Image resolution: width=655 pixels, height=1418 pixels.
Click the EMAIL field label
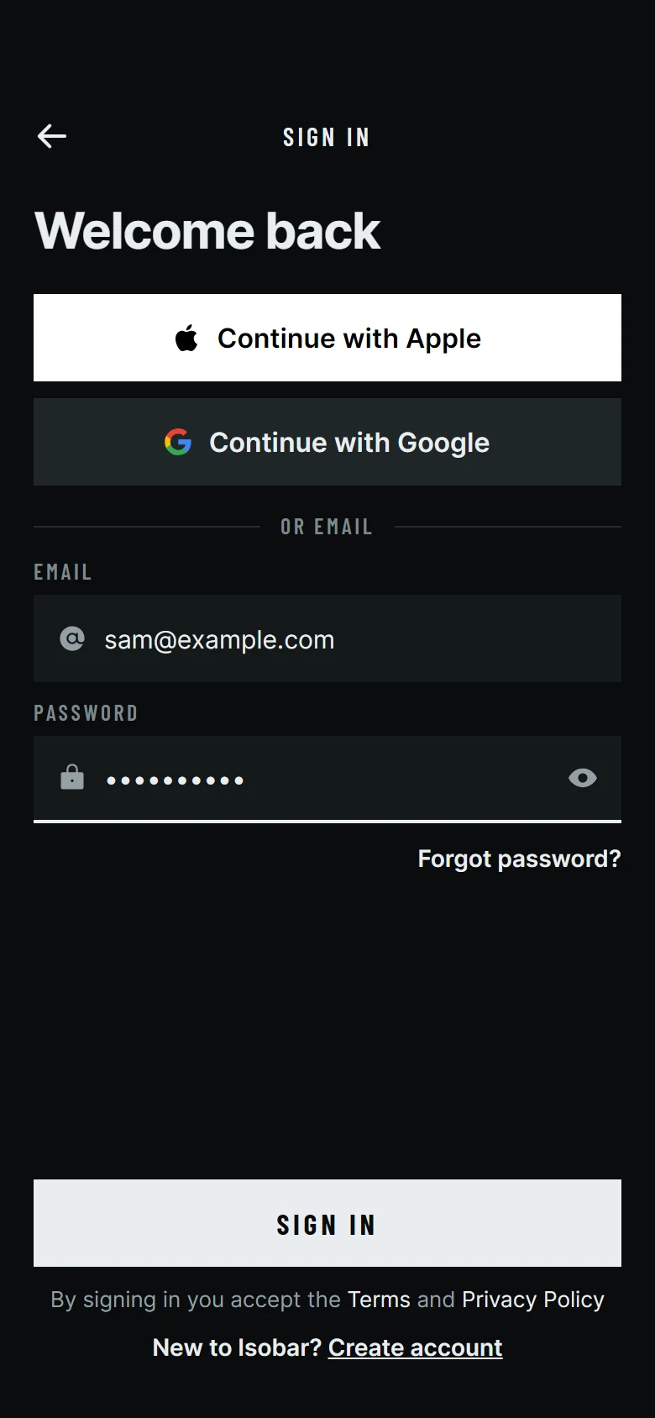(63, 572)
